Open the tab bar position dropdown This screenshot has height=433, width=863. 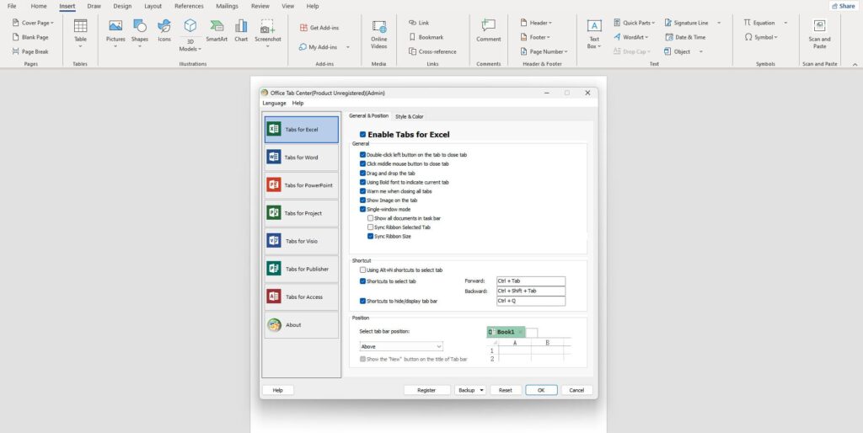tap(401, 346)
